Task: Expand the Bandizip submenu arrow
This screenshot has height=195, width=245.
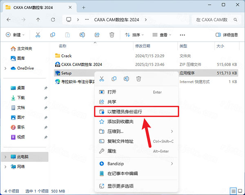Action: pyautogui.click(x=172, y=164)
